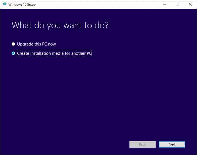Choose the first option to upgrade this PC
Image resolution: width=197 pixels, height=155 pixels.
(13, 44)
